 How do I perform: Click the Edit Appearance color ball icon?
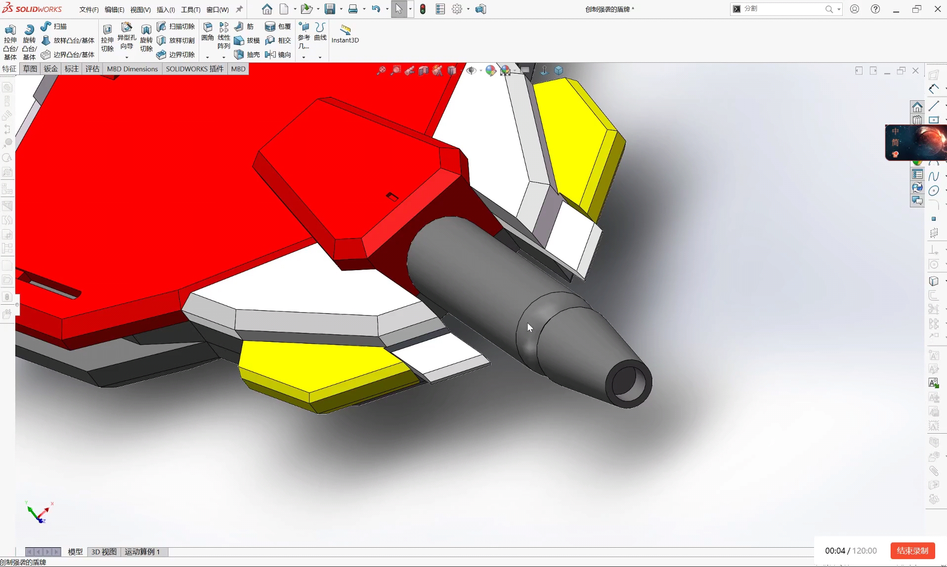[490, 71]
